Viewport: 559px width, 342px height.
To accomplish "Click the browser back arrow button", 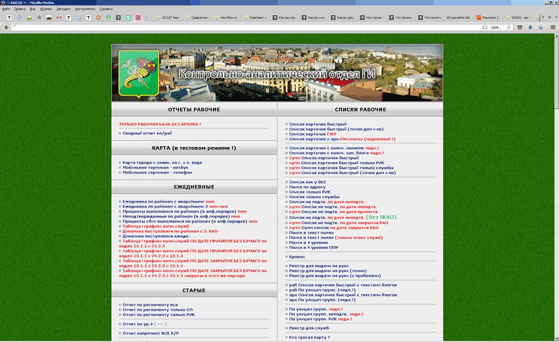I will pos(7,27).
